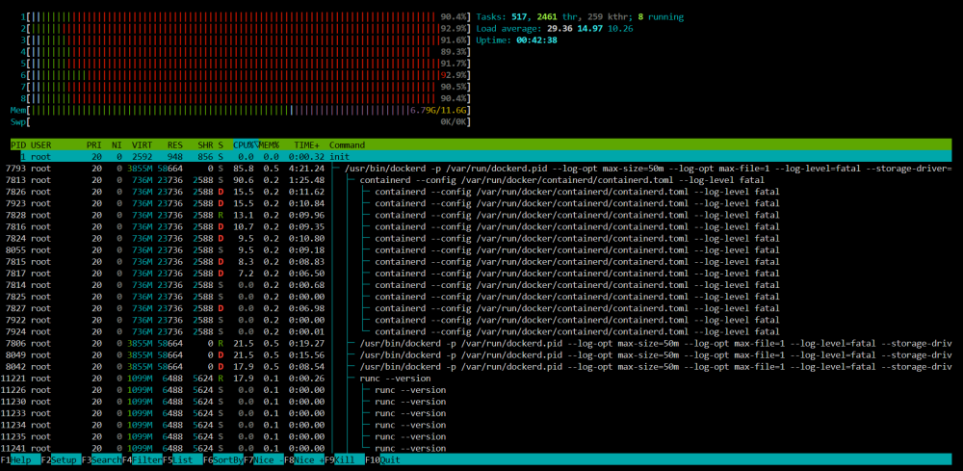963x471 pixels.
Task: Select containerd thread PID 7825
Action: point(476,297)
